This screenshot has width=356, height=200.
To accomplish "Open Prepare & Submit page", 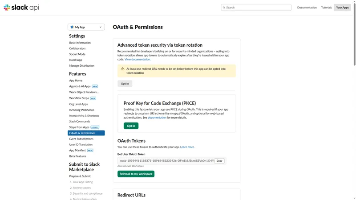I will coord(80,176).
